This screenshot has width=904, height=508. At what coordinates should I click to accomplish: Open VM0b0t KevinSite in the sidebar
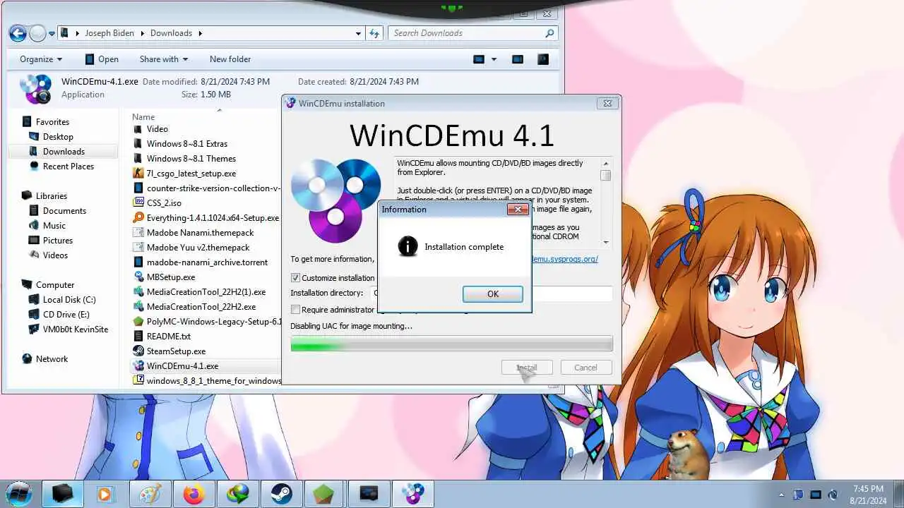point(76,329)
